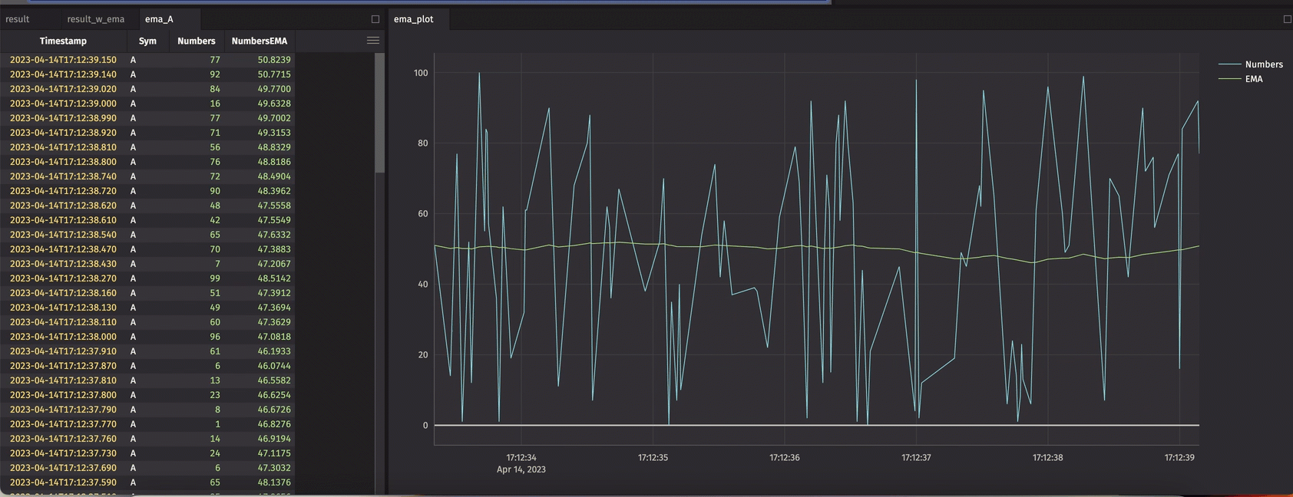
Task: Select timestamp 2023-04-14T17:12:39.150 cell
Action: 63,60
